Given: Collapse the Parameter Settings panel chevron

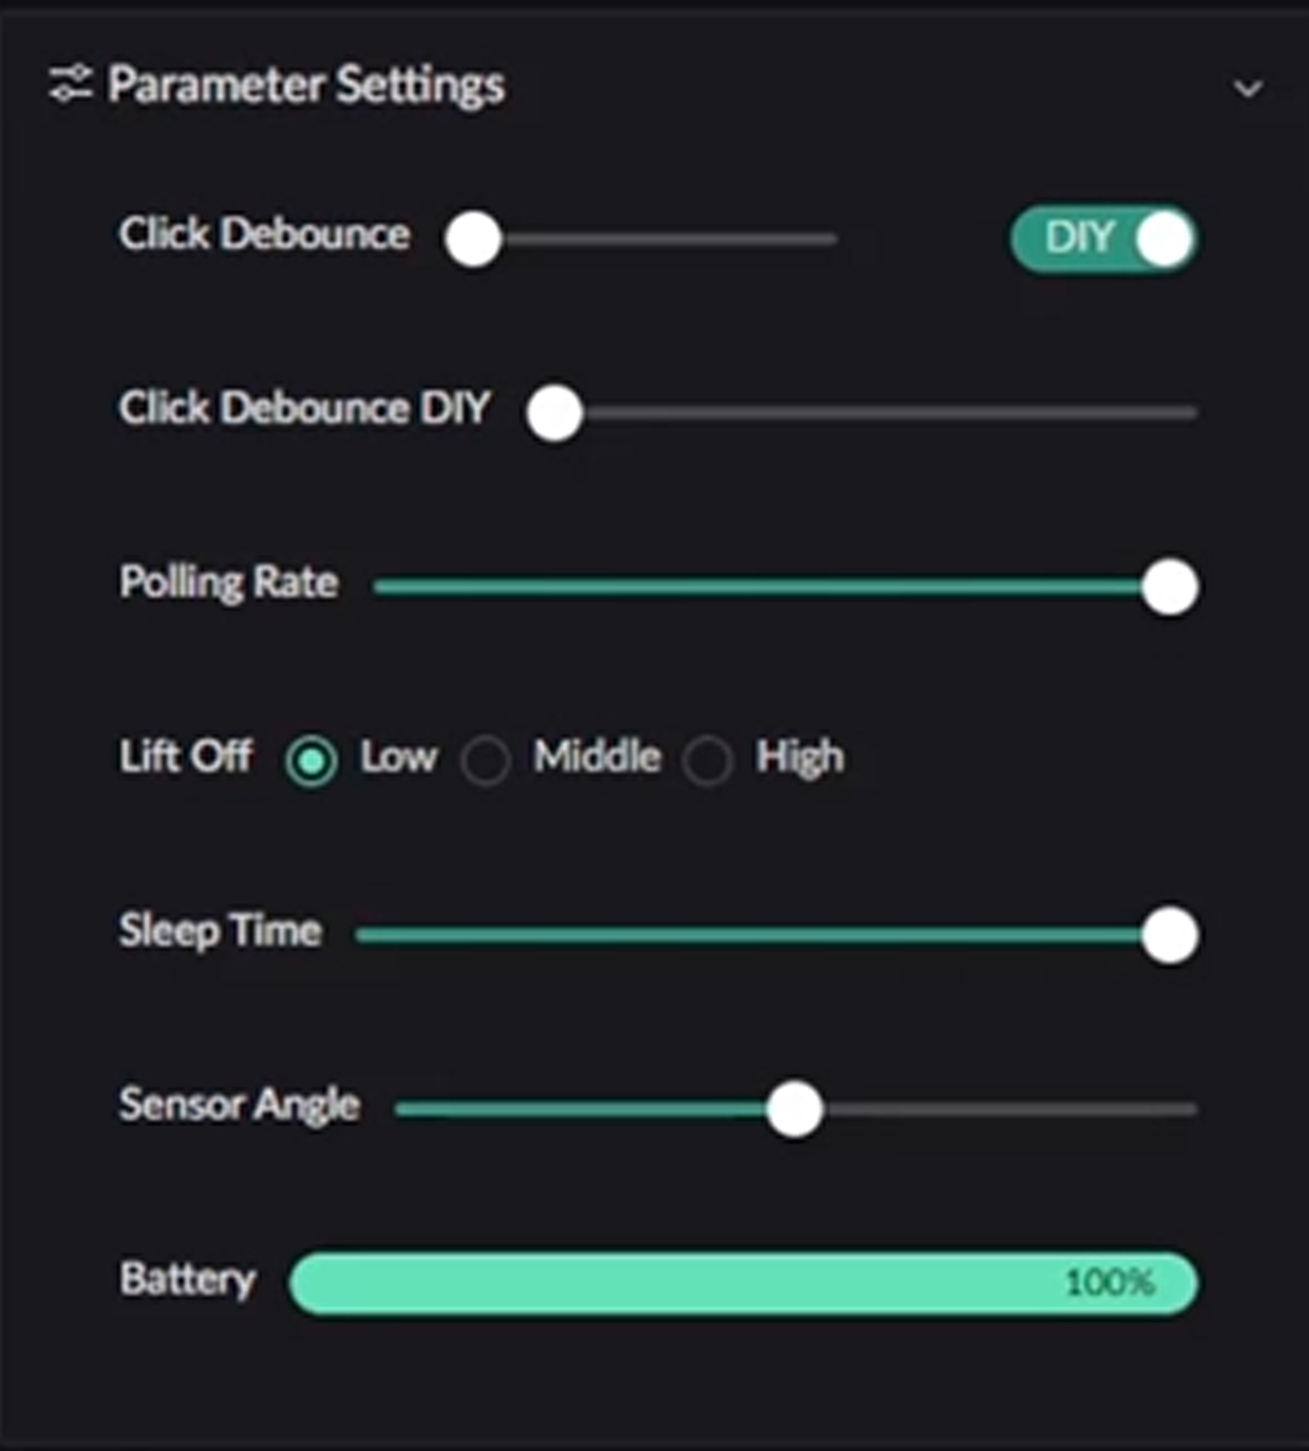Looking at the screenshot, I should 1248,88.
